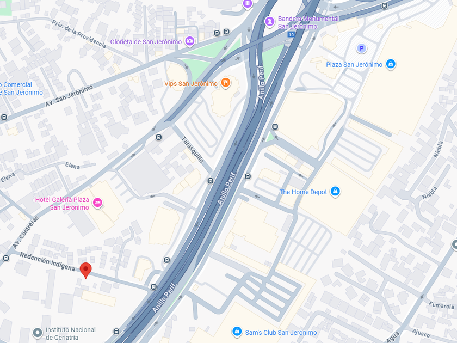457x343 pixels.
Task: Open the Home Depot place label
Action: [303, 192]
